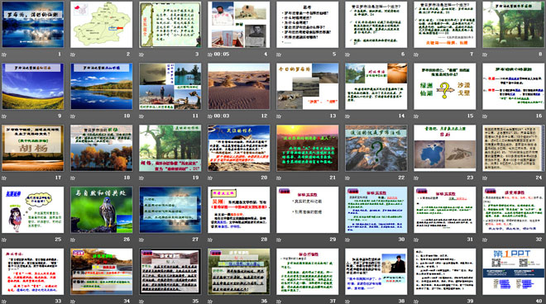This screenshot has width=546, height=304.
Task: Click slide number 31 label
Action: pos(470,240)
